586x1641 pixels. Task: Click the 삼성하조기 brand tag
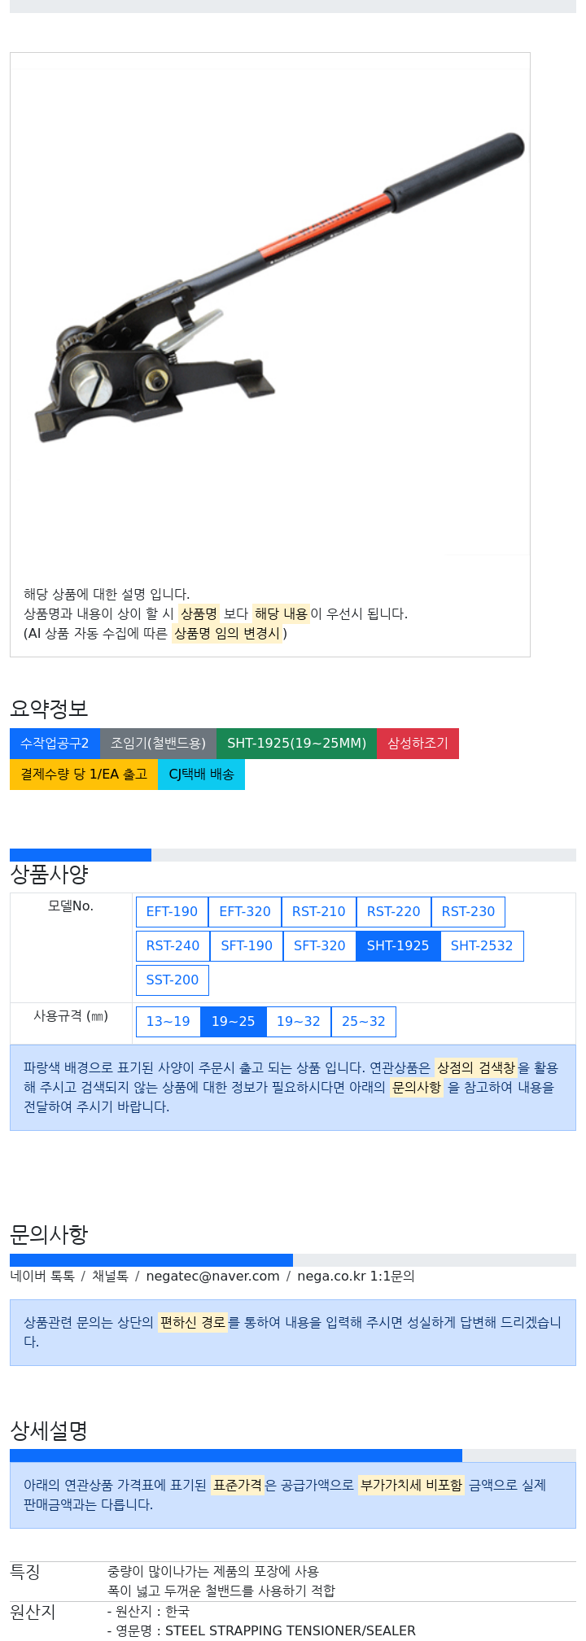[x=418, y=743]
